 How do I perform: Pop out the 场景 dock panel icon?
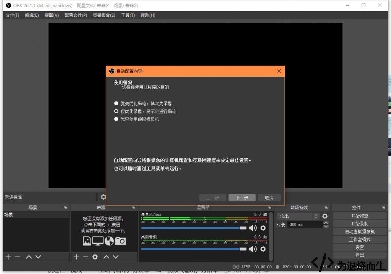pyautogui.click(x=65, y=207)
